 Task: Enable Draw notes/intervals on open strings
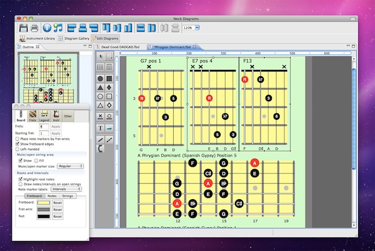tap(21, 184)
